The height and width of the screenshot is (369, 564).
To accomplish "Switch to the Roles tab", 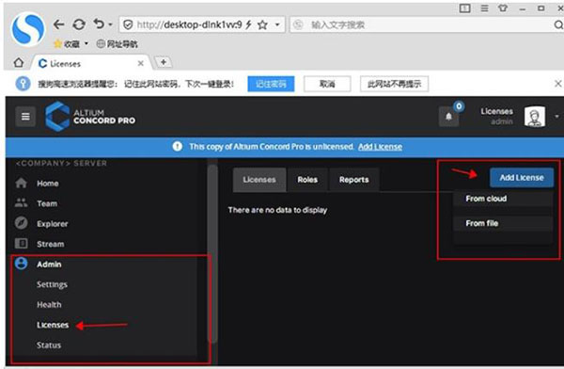I will coord(307,180).
